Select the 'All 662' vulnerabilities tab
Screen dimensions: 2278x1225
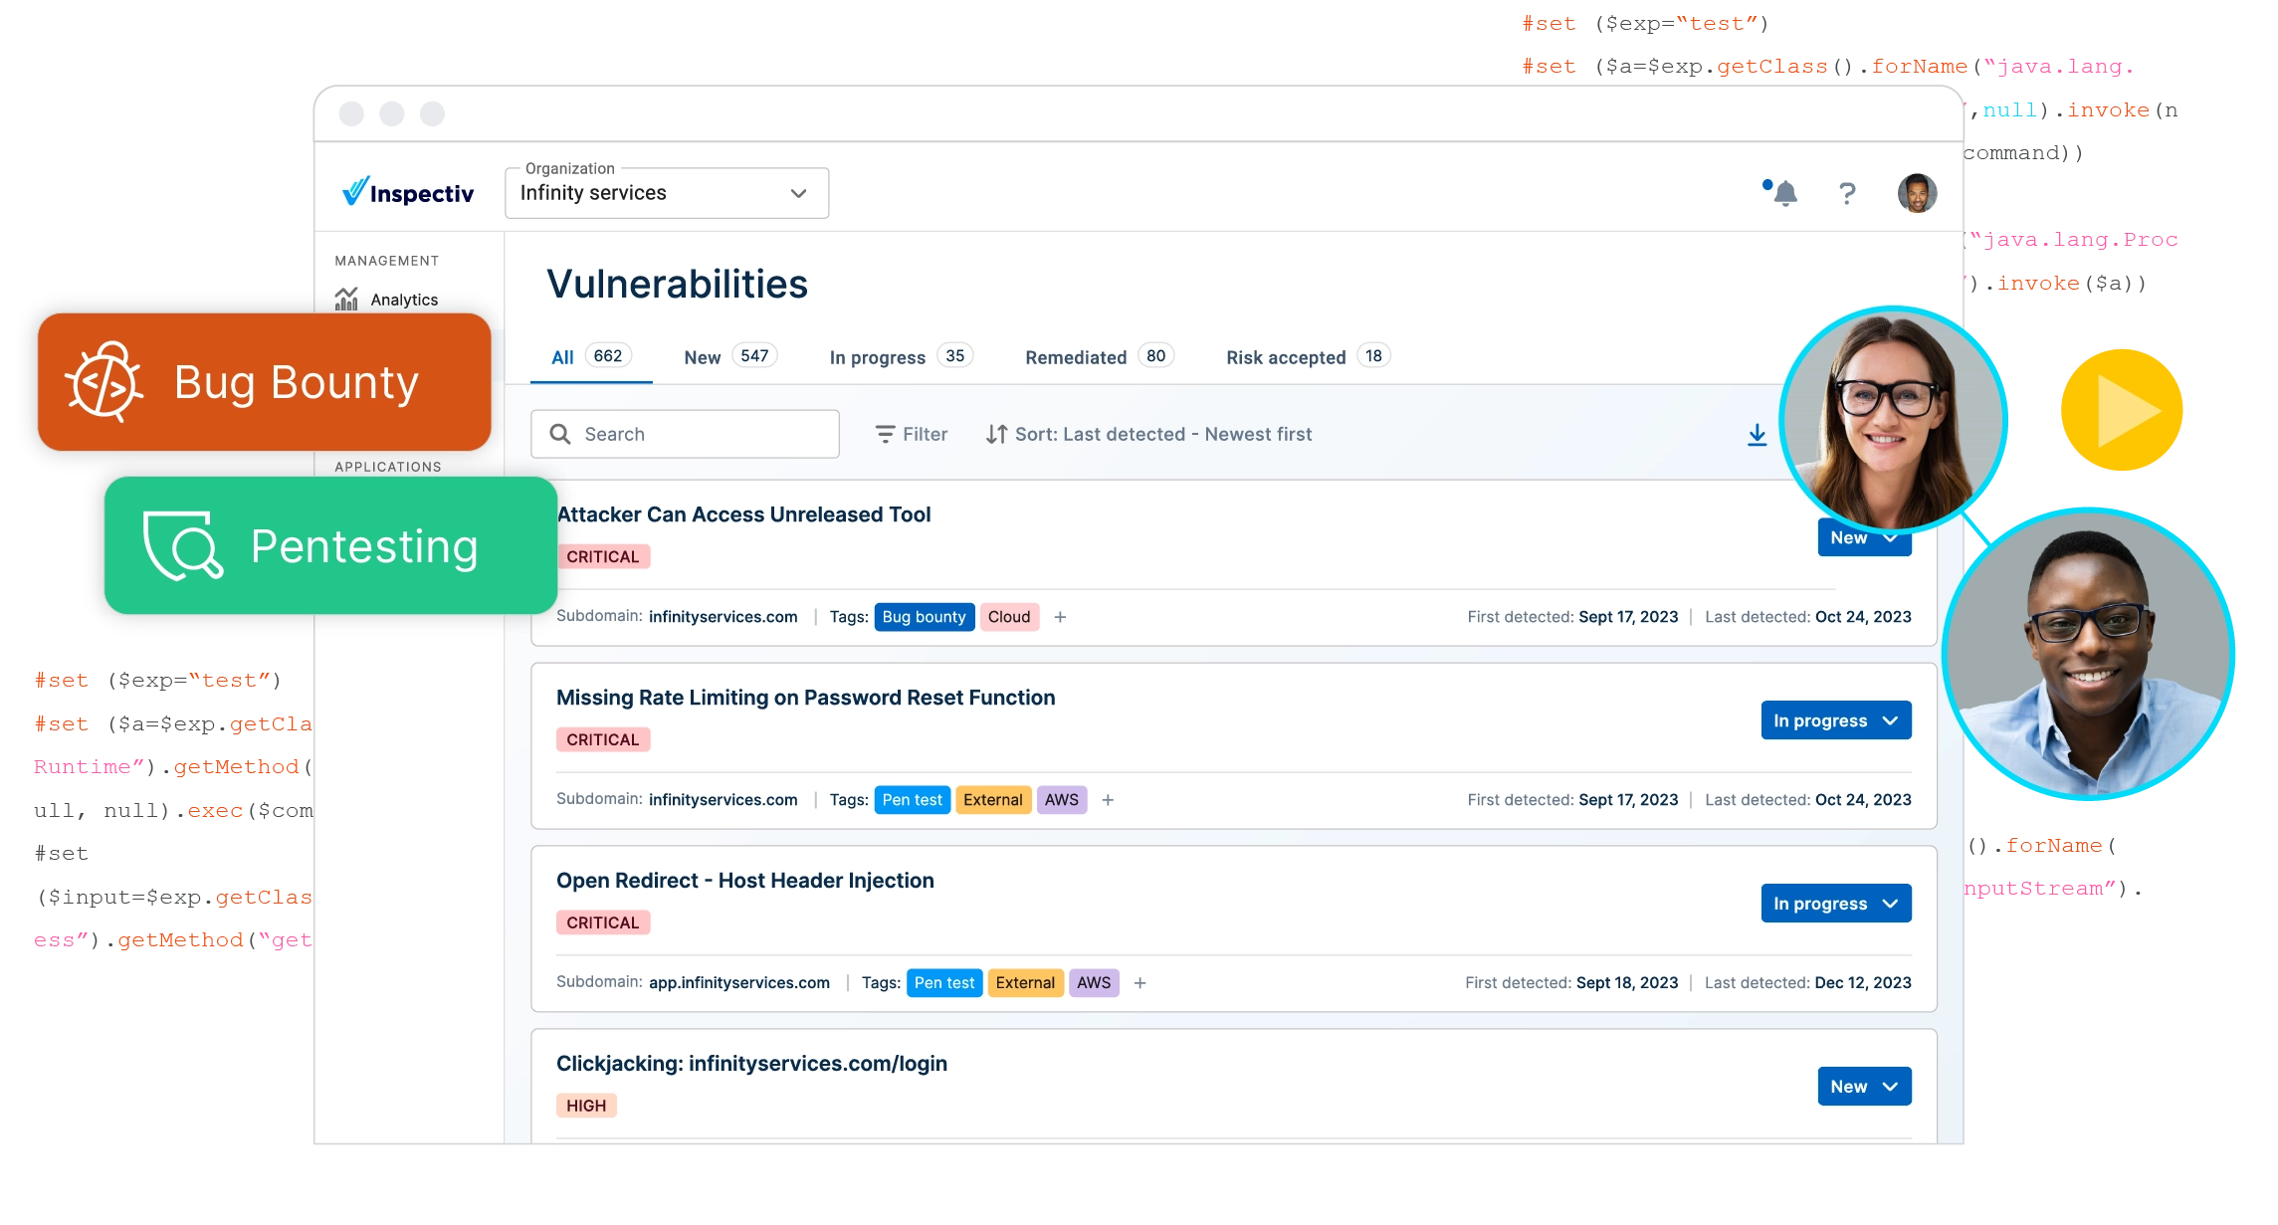tap(588, 357)
